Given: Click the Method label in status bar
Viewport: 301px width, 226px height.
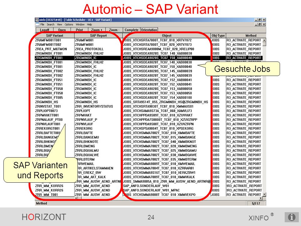Looking at the screenshot, I should (41, 203).
